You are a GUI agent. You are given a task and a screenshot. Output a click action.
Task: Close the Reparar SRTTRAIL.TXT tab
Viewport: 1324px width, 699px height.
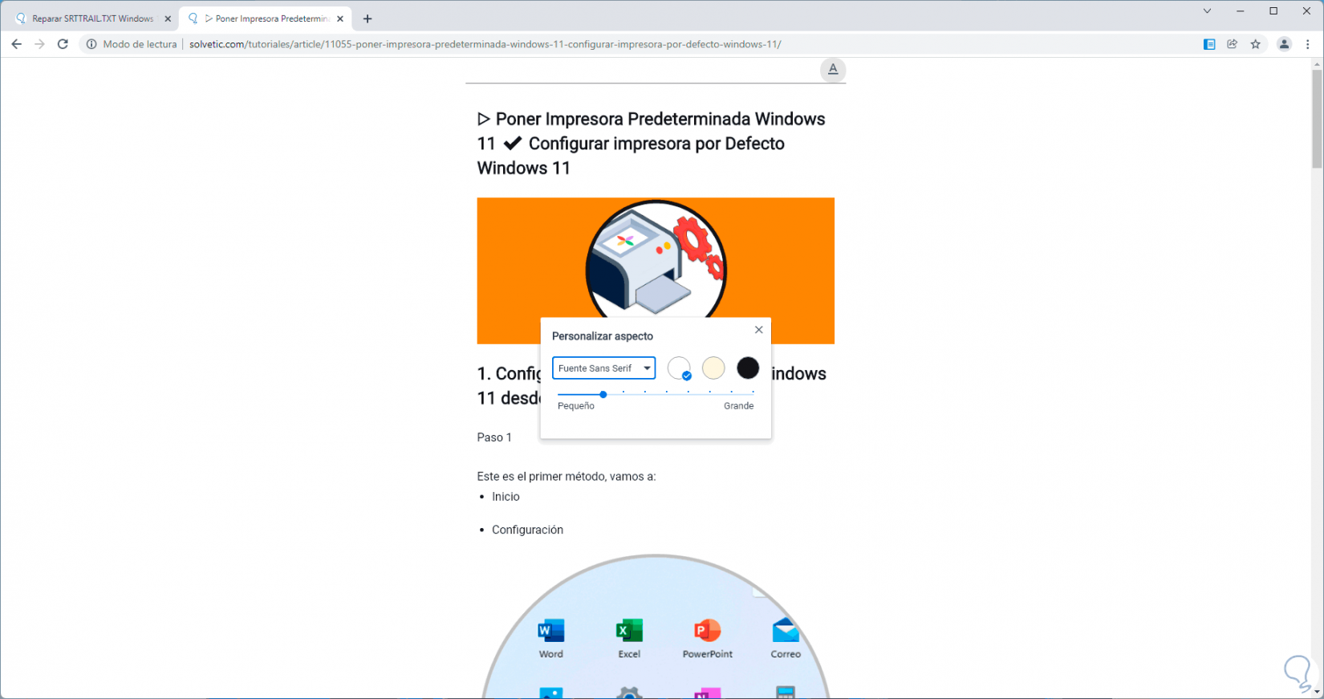pos(168,18)
